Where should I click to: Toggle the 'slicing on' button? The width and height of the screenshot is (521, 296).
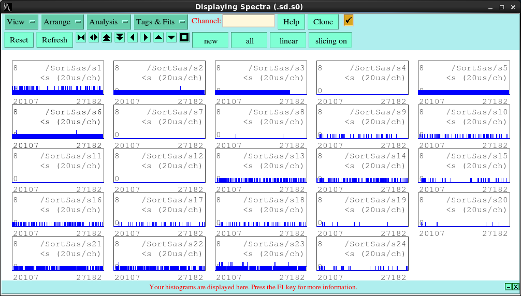(x=331, y=40)
